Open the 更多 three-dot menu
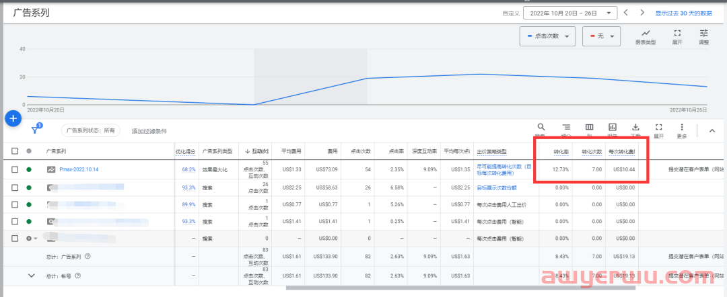The image size is (727, 297). (x=681, y=127)
